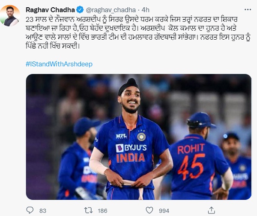Like the tweet with the heart icon
257x216 pixels.
tap(148, 210)
